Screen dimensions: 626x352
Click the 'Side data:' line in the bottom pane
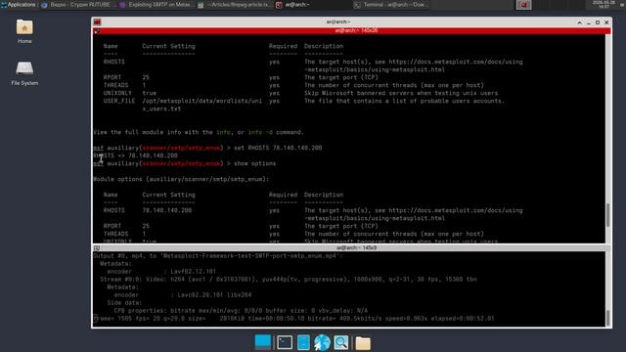coord(124,303)
